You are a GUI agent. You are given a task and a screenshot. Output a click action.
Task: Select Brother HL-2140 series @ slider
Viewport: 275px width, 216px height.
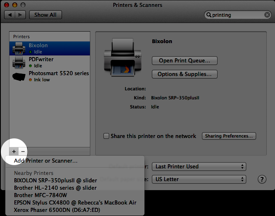(75, 188)
